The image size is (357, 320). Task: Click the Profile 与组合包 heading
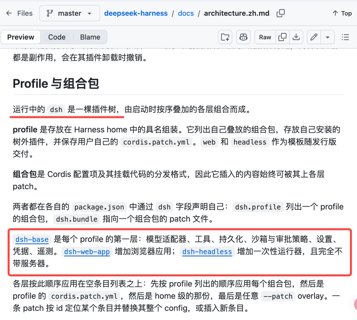point(56,83)
